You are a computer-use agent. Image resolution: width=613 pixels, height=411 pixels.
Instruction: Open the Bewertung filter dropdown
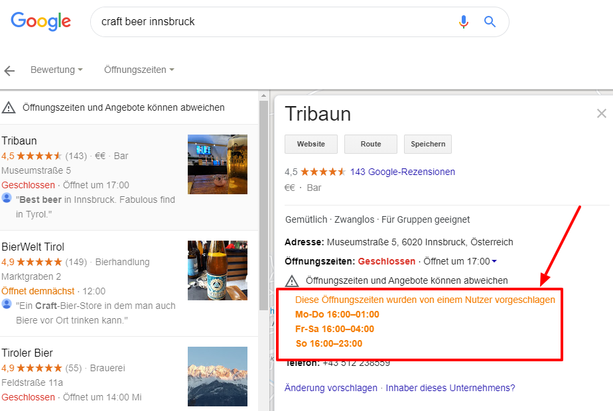click(56, 70)
